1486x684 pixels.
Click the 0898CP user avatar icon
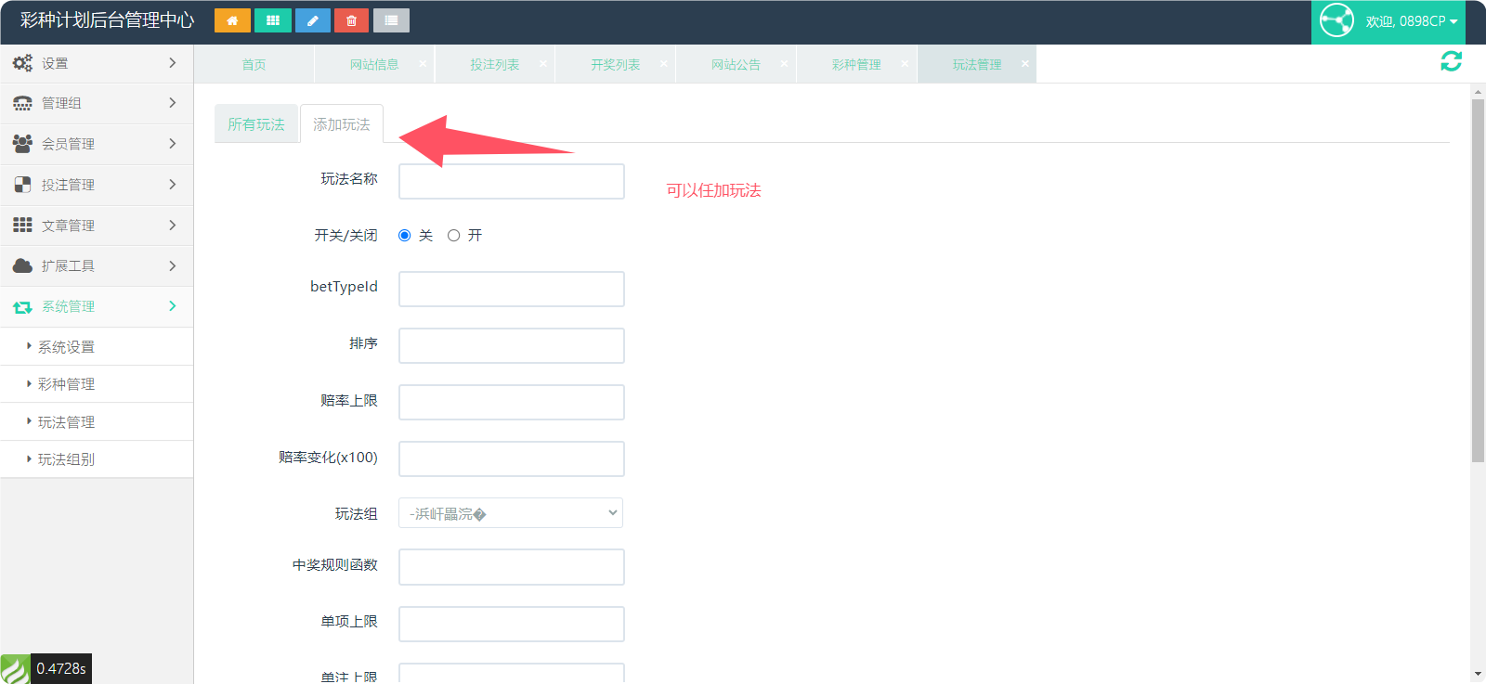1336,20
